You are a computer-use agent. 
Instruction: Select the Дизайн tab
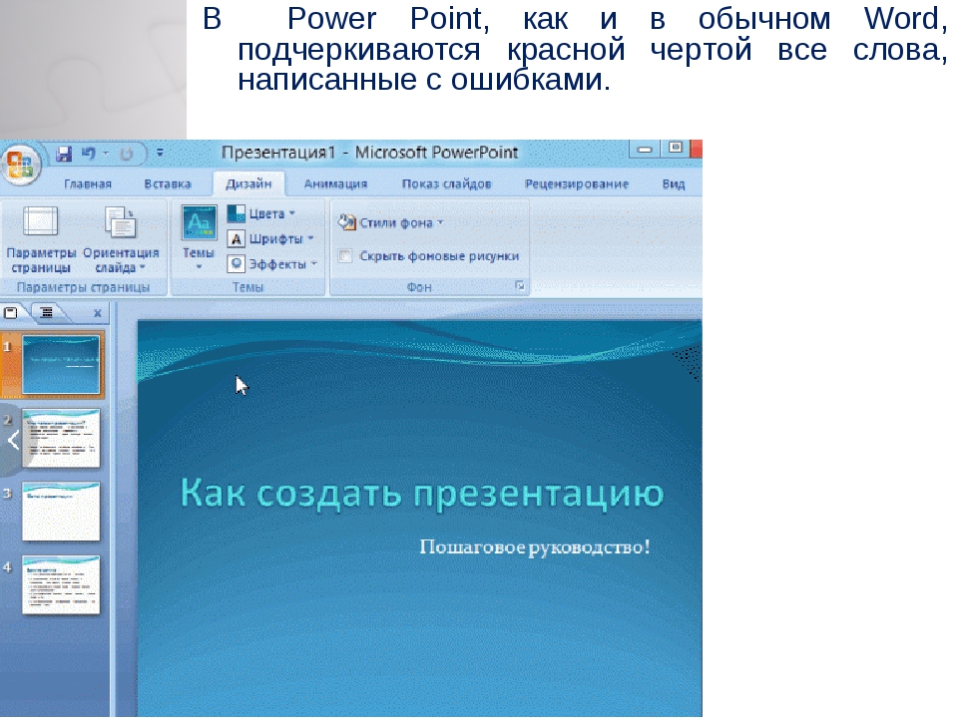[x=248, y=183]
